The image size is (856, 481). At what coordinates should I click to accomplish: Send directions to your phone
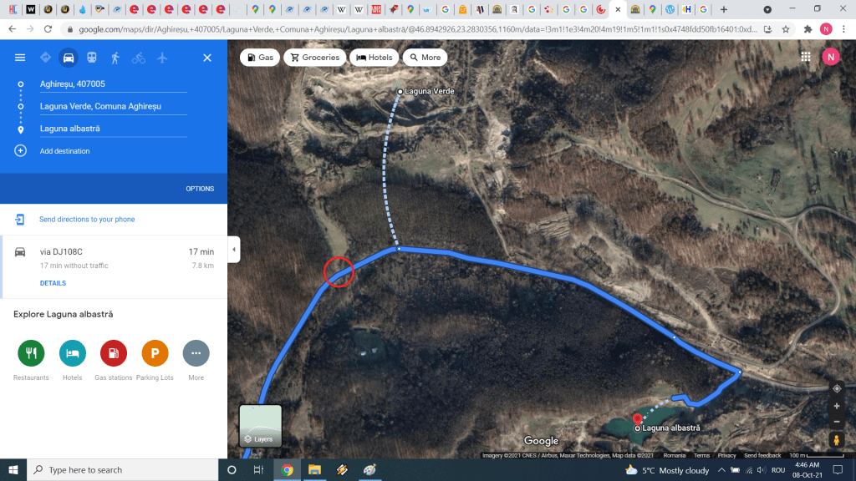(87, 220)
